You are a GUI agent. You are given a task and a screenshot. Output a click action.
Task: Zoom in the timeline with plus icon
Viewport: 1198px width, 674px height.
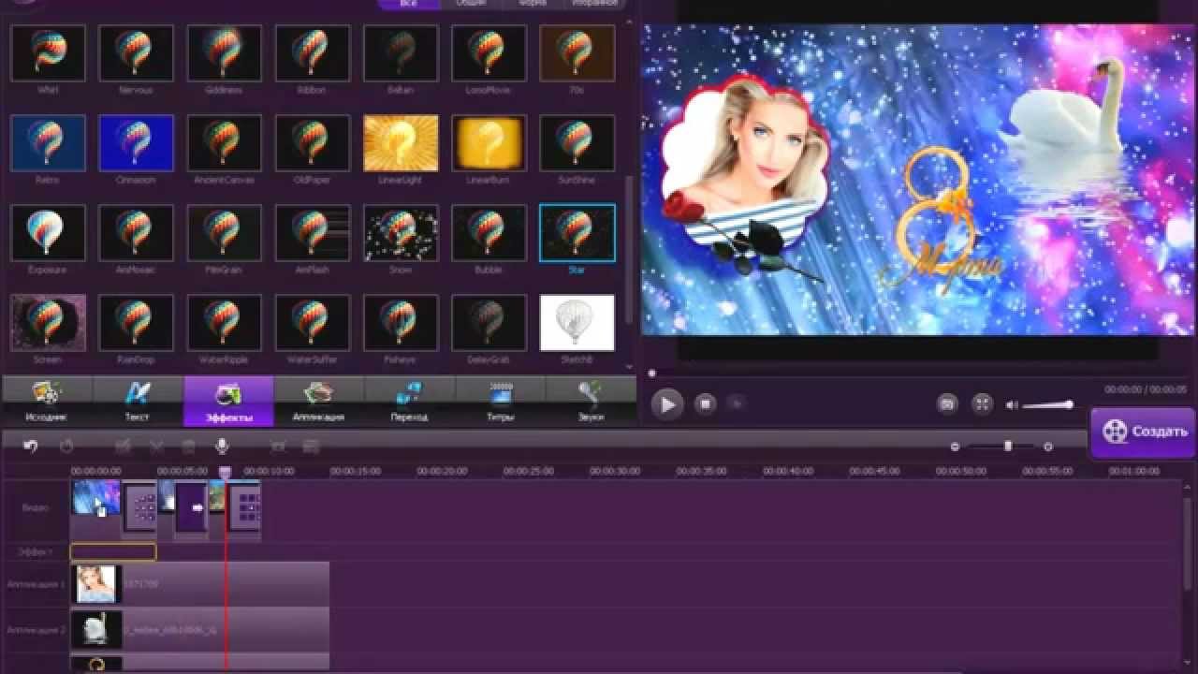(1048, 447)
